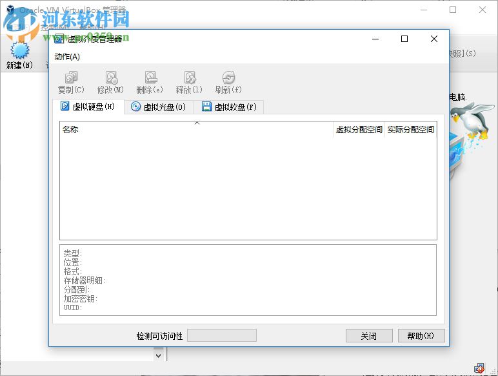Switch to the 虚拟硬盘(H) tab
This screenshot has width=498, height=376.
tap(88, 106)
